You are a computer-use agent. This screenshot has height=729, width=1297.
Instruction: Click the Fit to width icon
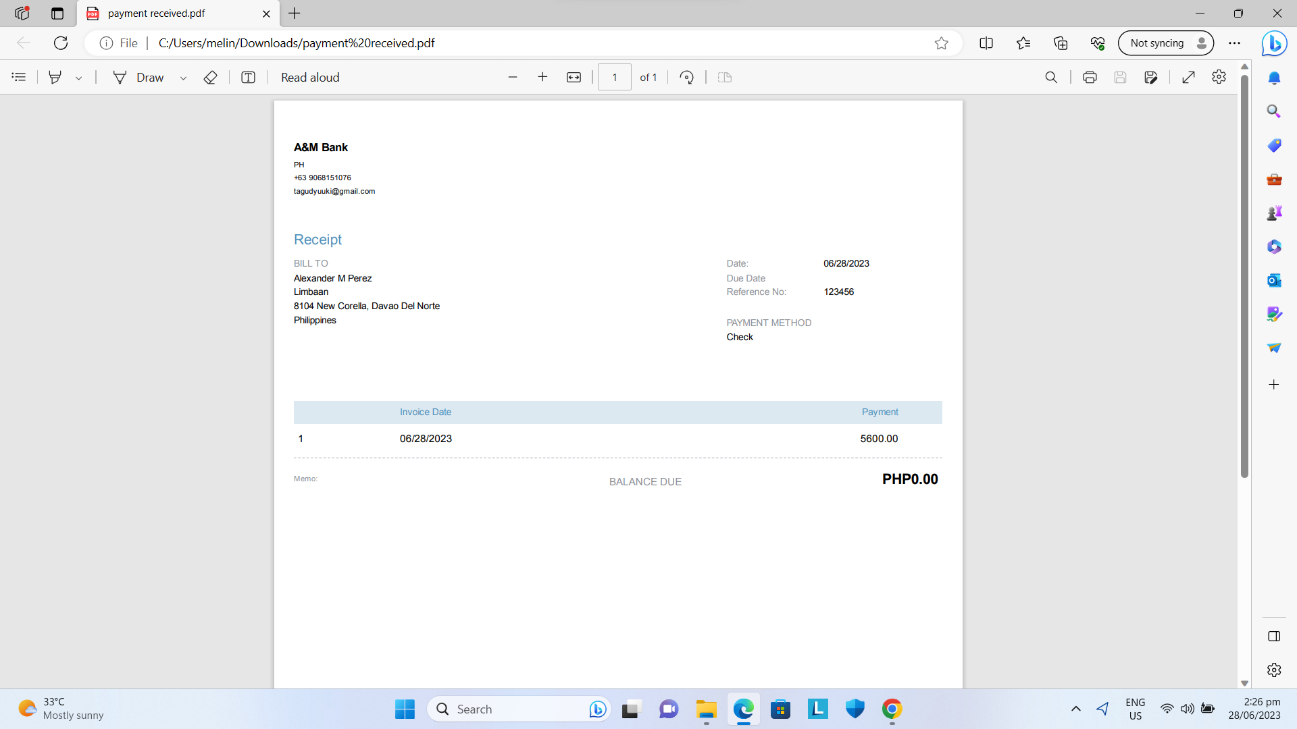574,77
